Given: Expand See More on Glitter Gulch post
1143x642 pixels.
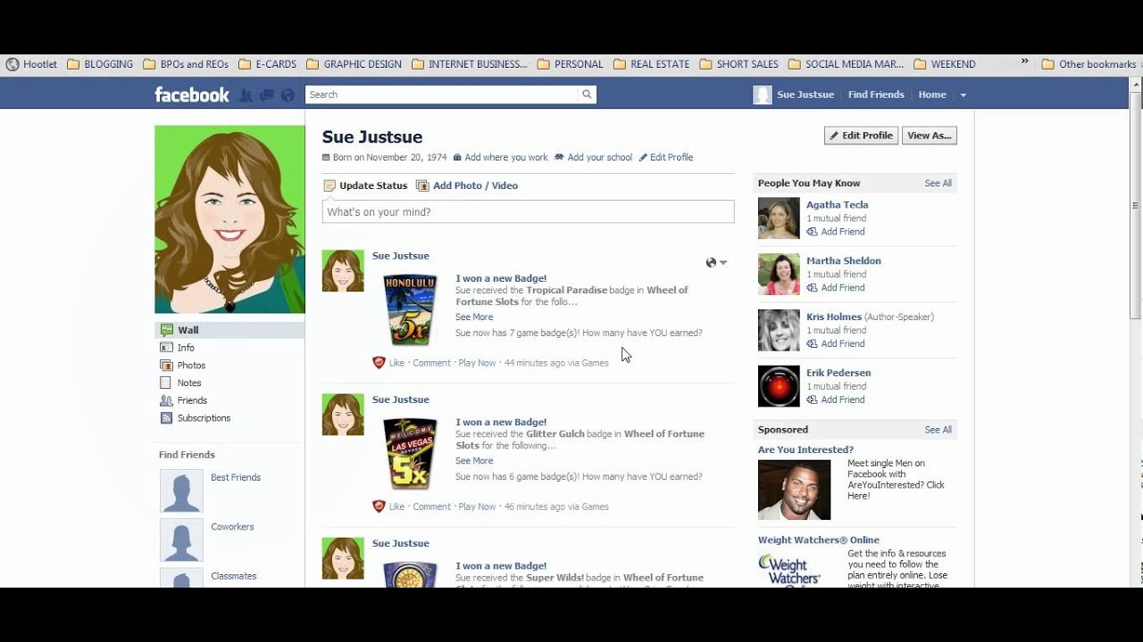Looking at the screenshot, I should pyautogui.click(x=474, y=460).
